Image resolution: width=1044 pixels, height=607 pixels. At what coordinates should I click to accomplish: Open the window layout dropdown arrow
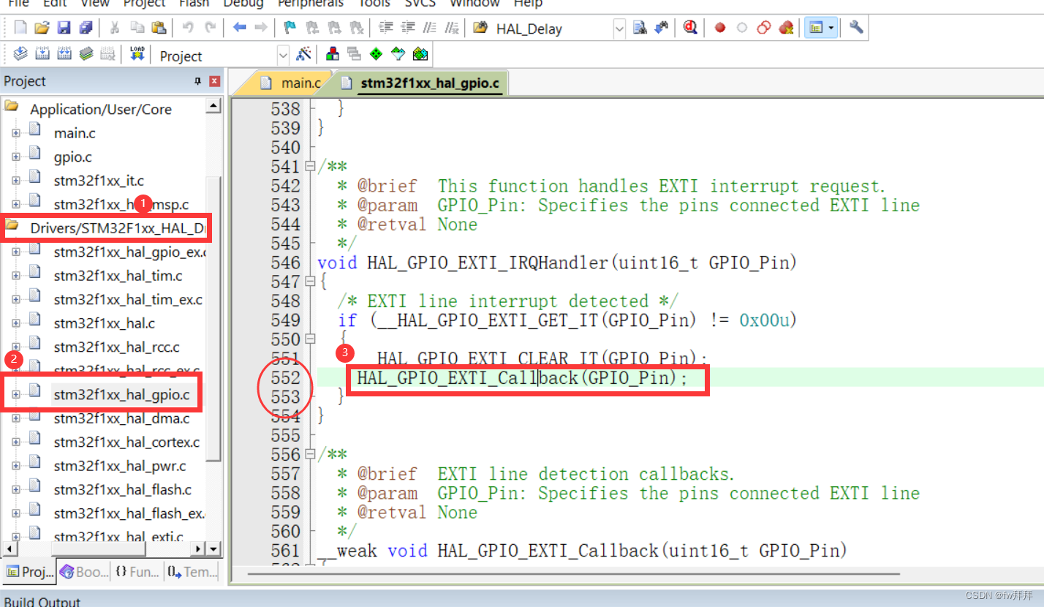831,28
